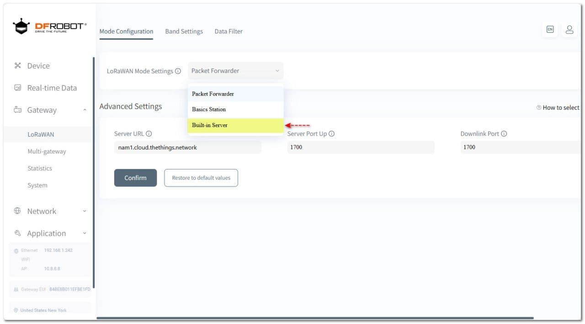The image size is (585, 324).
Task: Click the Downlink Port field
Action: click(x=521, y=147)
